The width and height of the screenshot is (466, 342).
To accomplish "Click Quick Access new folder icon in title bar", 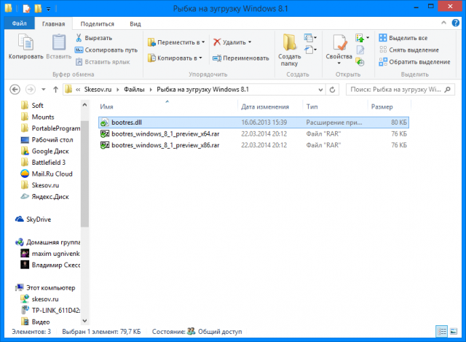I will pyautogui.click(x=38, y=8).
